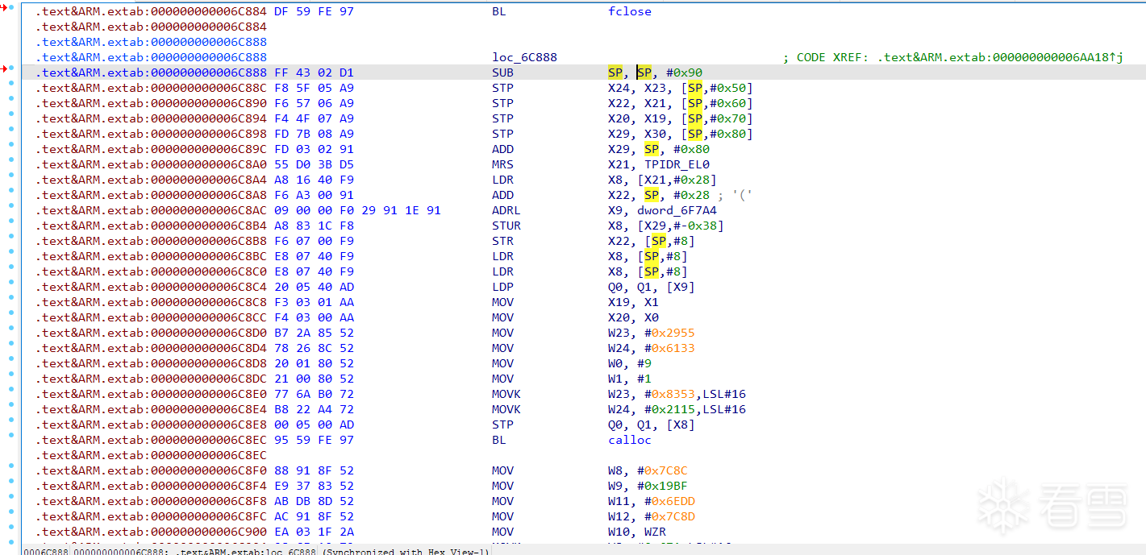Image resolution: width=1146 pixels, height=555 pixels.
Task: Click the SUB mnemonic
Action: pos(502,72)
